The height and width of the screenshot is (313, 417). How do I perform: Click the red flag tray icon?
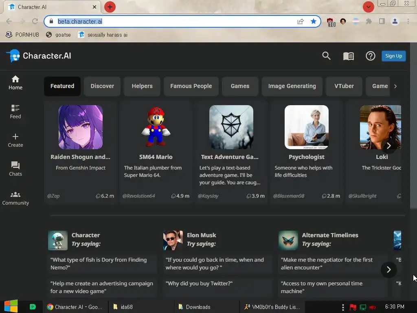click(353, 307)
